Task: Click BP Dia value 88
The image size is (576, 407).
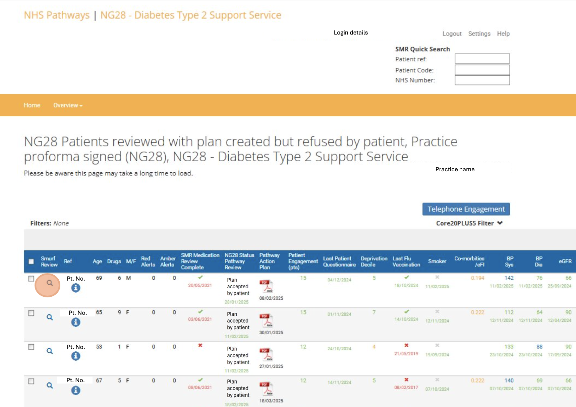Action: 539,347
